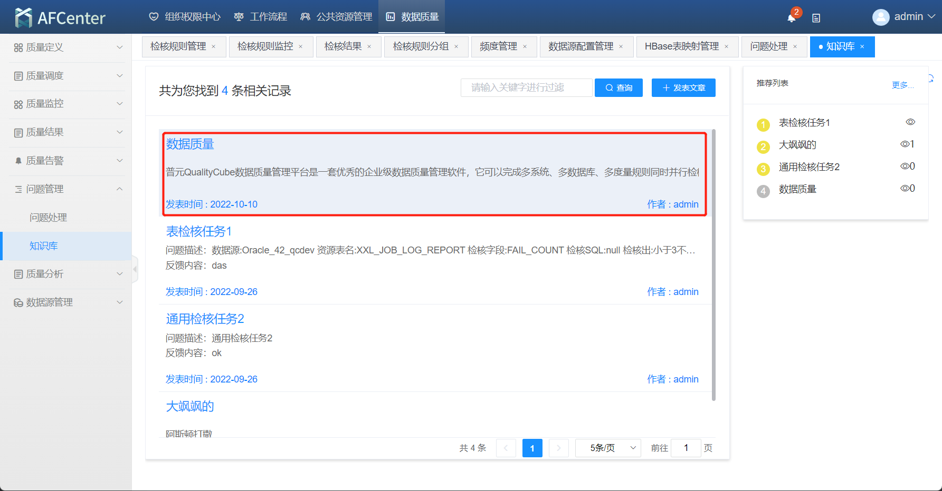The width and height of the screenshot is (942, 491).
Task: Go to the next page arrow
Action: pyautogui.click(x=558, y=448)
